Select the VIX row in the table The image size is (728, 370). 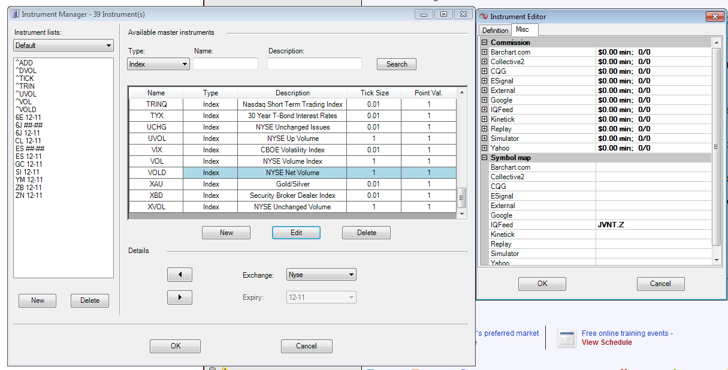point(292,150)
